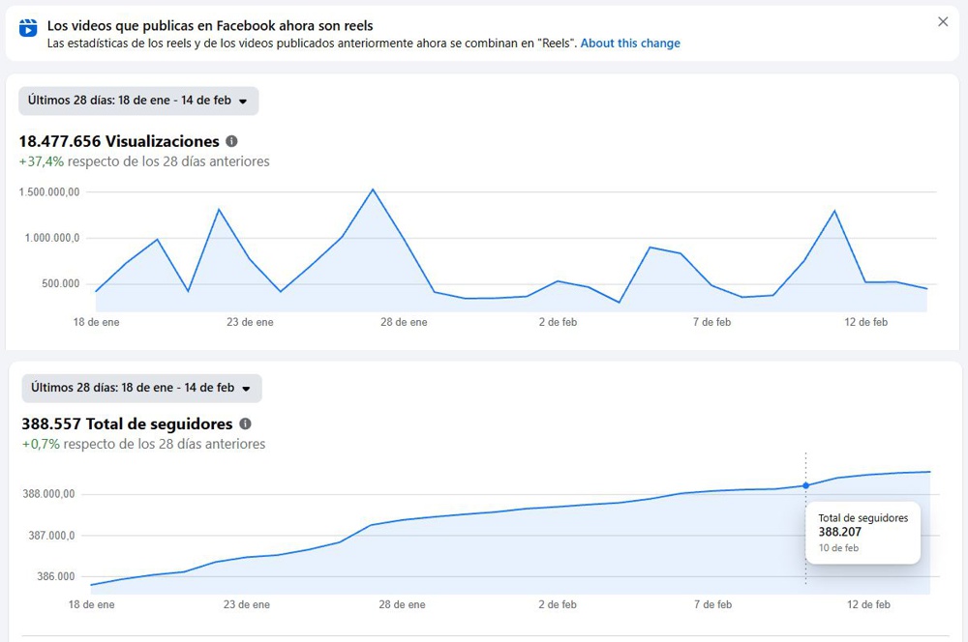Click the '387.000,0' axis label
The image size is (968, 642).
51,536
